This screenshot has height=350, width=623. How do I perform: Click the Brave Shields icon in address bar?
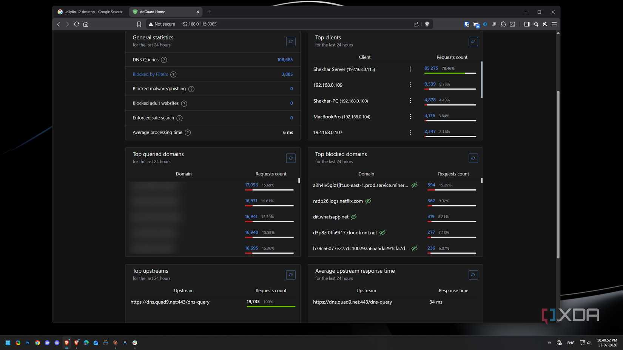point(427,24)
